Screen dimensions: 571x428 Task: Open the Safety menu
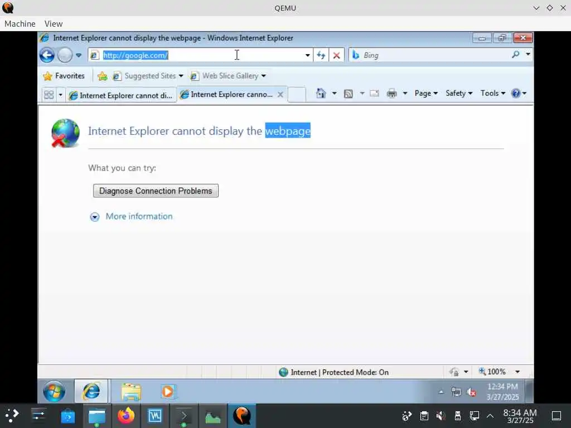pos(459,94)
